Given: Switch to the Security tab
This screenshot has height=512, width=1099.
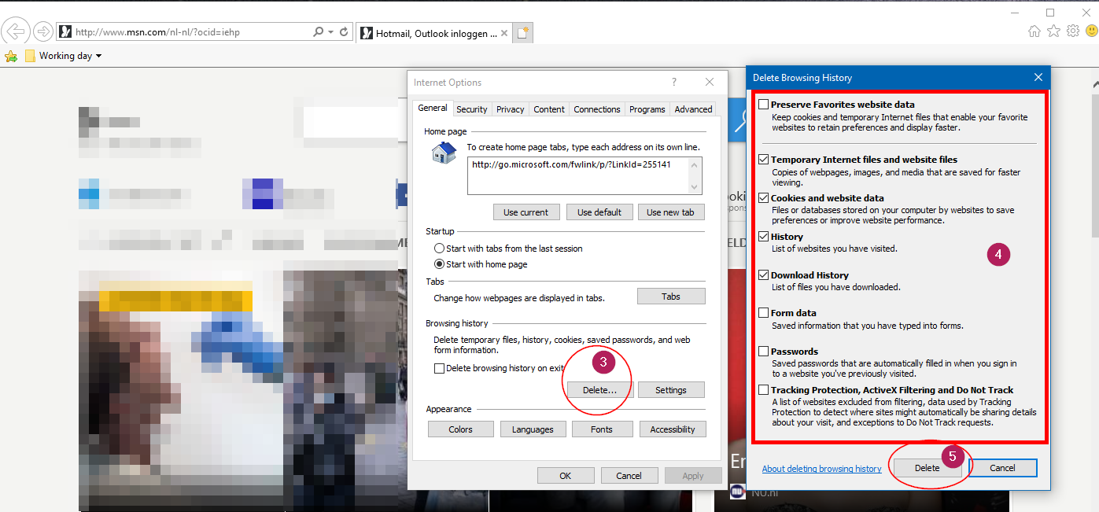Looking at the screenshot, I should 471,109.
